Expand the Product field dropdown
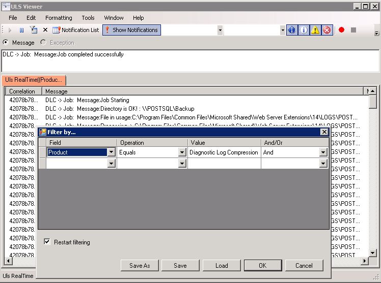 click(x=111, y=152)
